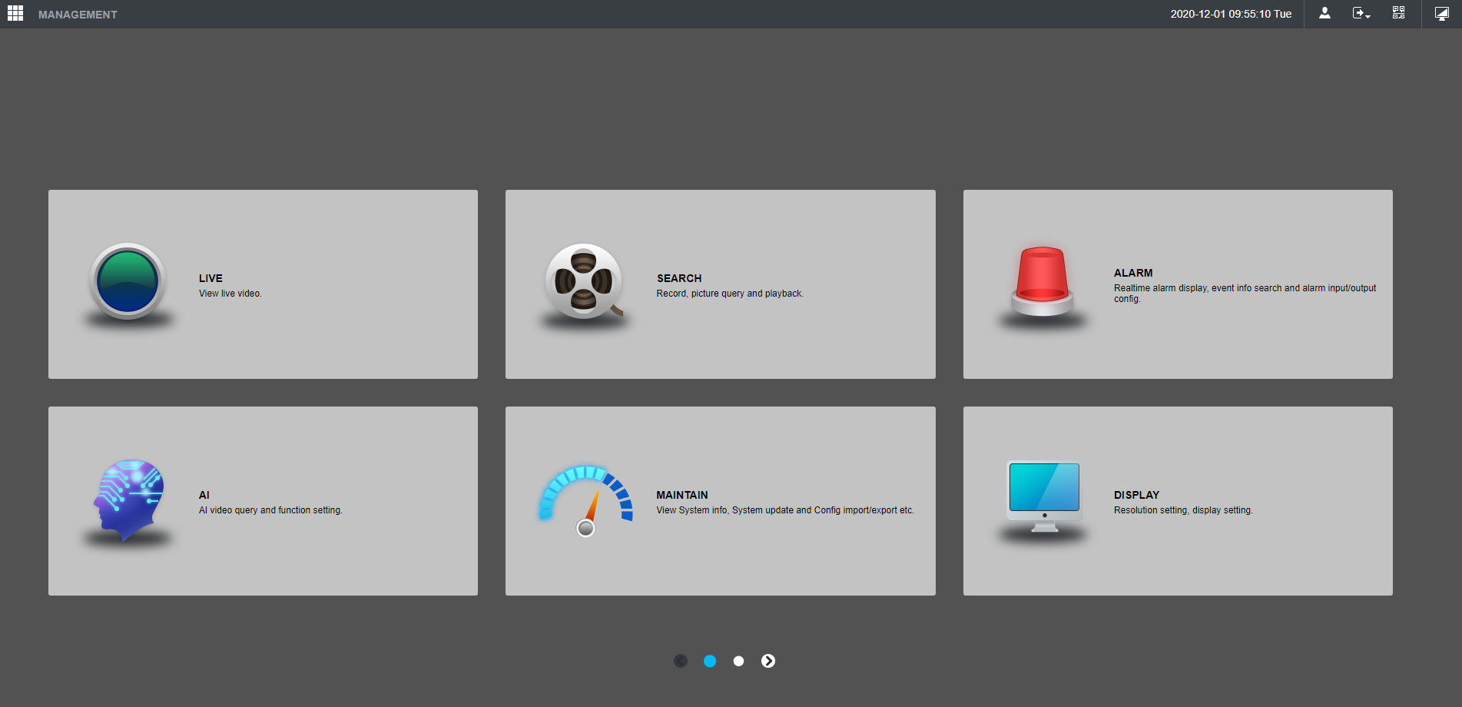
Task: Open the ALARM tile title
Action: pos(1133,273)
